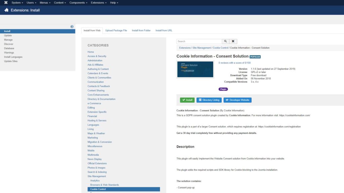Select Install in the sidebar
Viewport: 344px width, 193px height.
38,31
